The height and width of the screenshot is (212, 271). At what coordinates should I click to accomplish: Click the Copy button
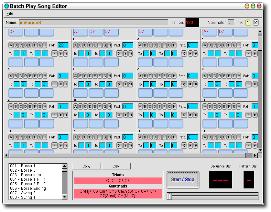(86, 166)
